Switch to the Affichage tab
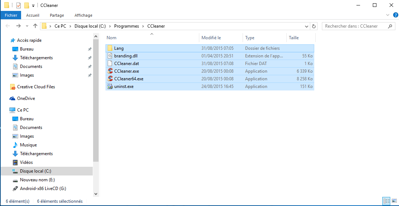The width and height of the screenshot is (399, 206). coord(83,15)
